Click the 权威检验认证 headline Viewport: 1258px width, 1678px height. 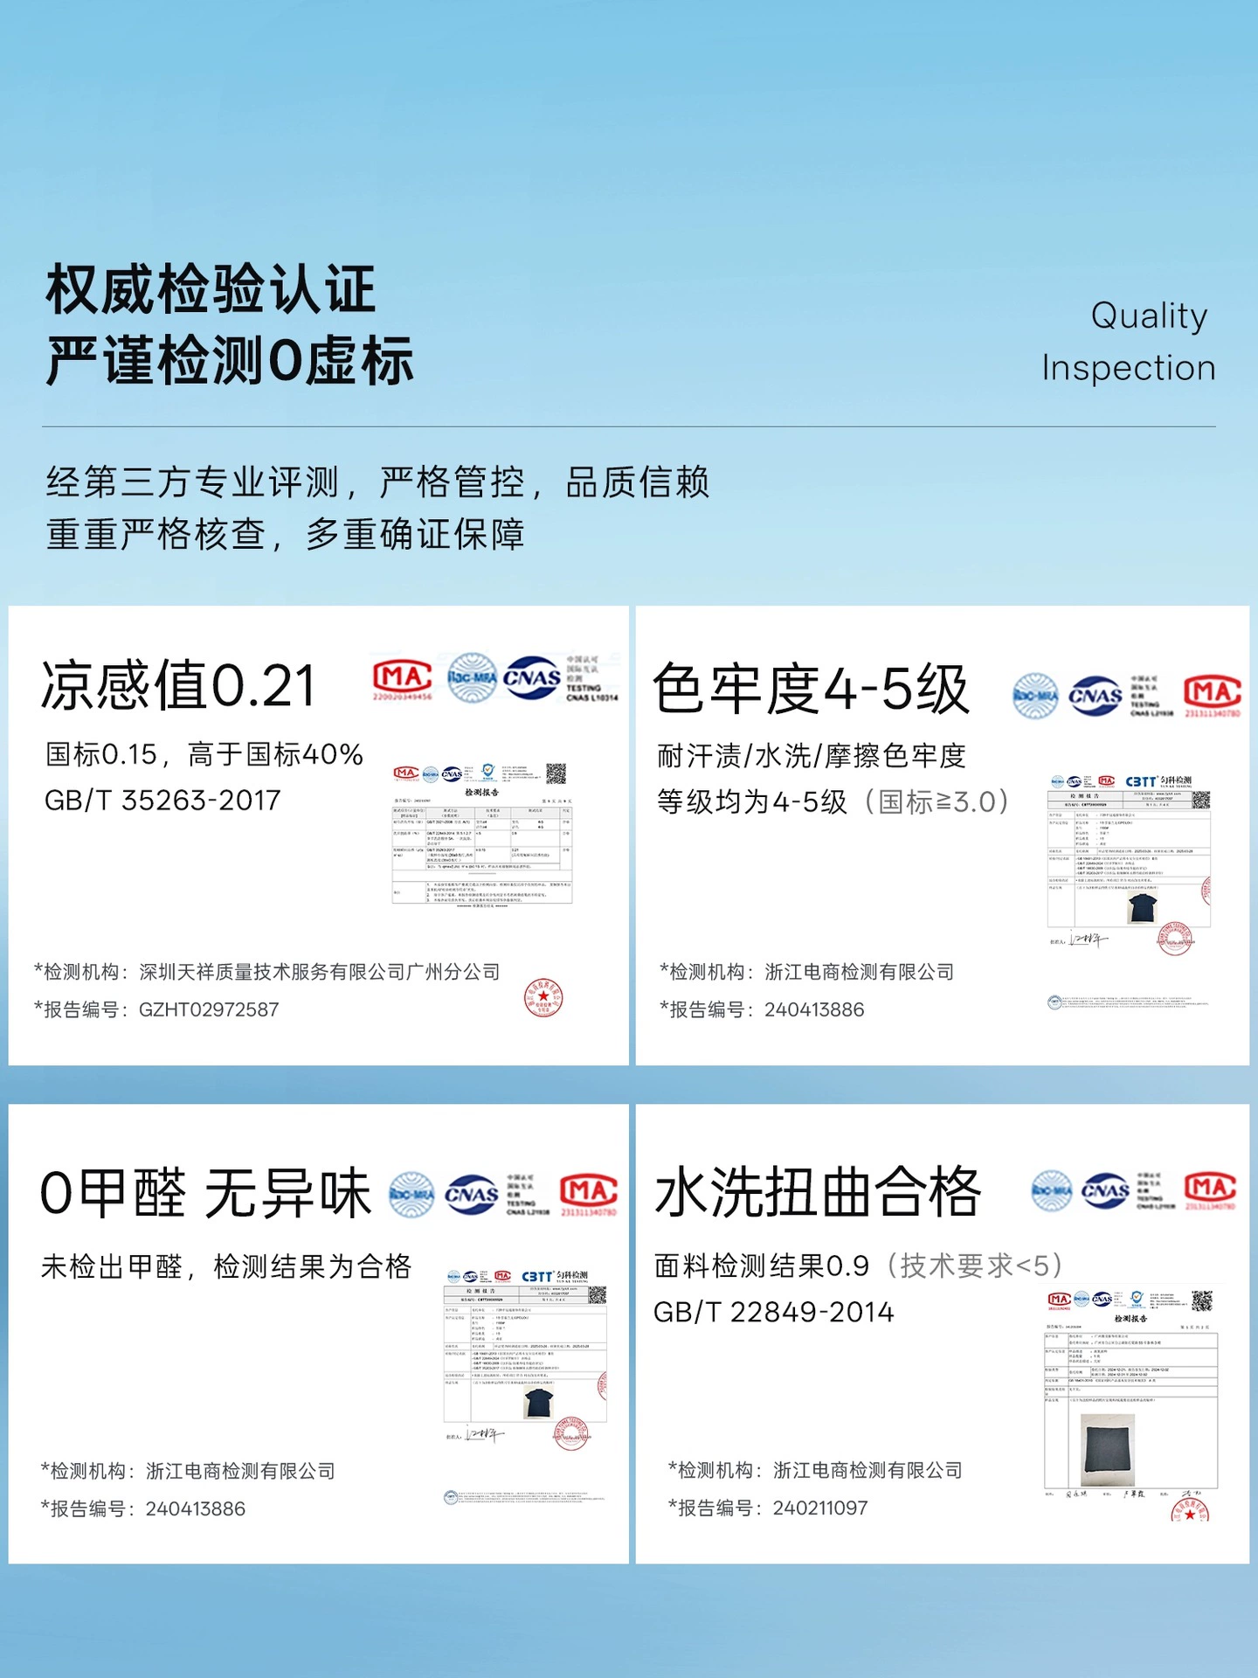(x=211, y=289)
